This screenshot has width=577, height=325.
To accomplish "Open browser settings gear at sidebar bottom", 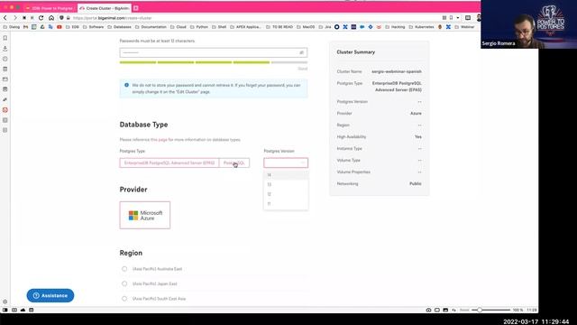I will point(5,302).
